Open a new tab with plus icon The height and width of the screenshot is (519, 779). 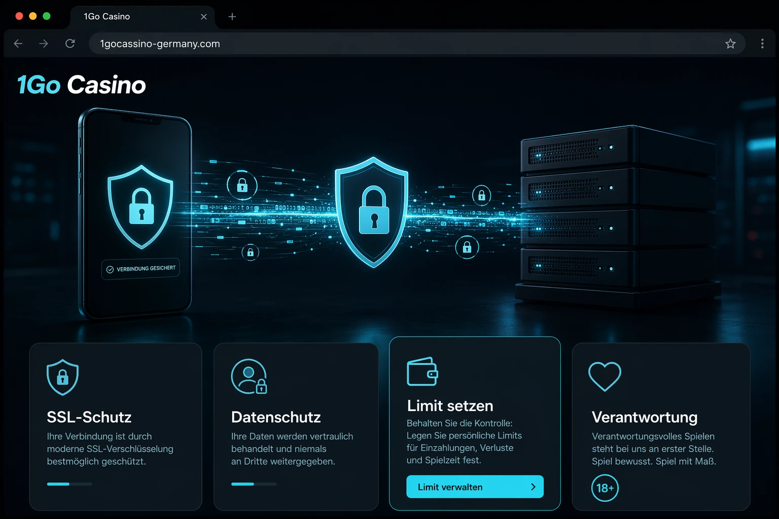point(232,17)
